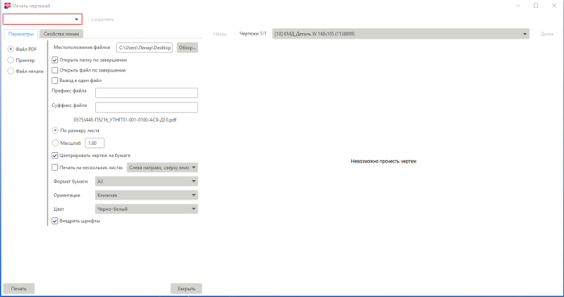This screenshot has width=564, height=297.
Task: Check Вывод в один файл option
Action: [55, 80]
